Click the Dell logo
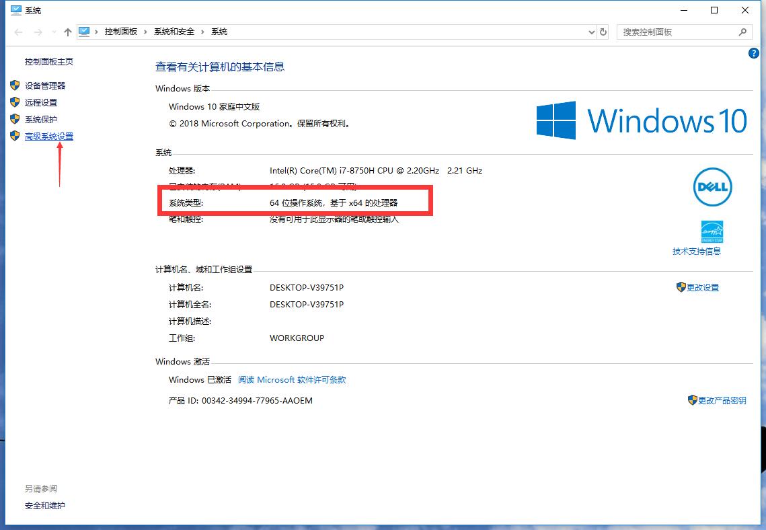 (712, 187)
